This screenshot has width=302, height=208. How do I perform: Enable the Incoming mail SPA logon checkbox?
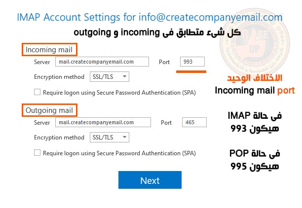[x=38, y=92]
